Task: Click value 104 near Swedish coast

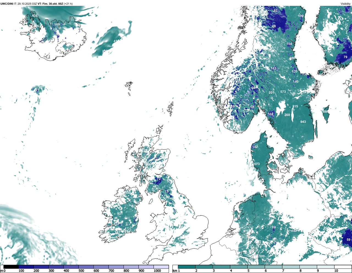Action: point(289,44)
